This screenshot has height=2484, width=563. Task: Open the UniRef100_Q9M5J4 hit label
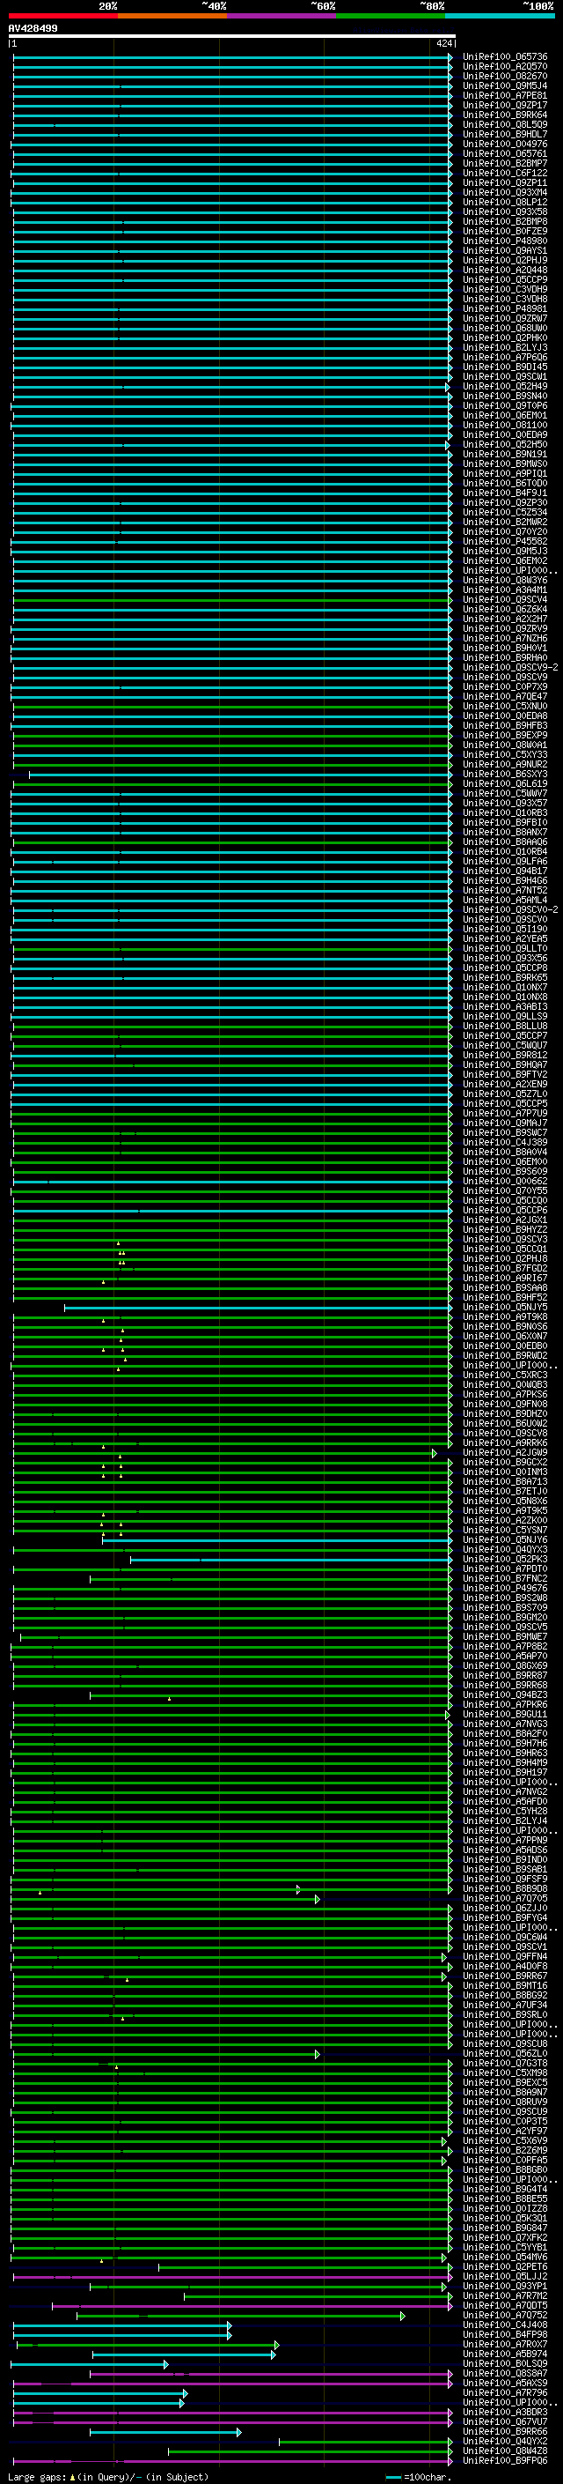pos(504,85)
